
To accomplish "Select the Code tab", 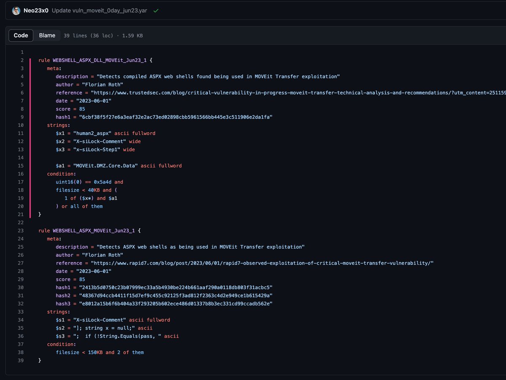I will [x=21, y=35].
